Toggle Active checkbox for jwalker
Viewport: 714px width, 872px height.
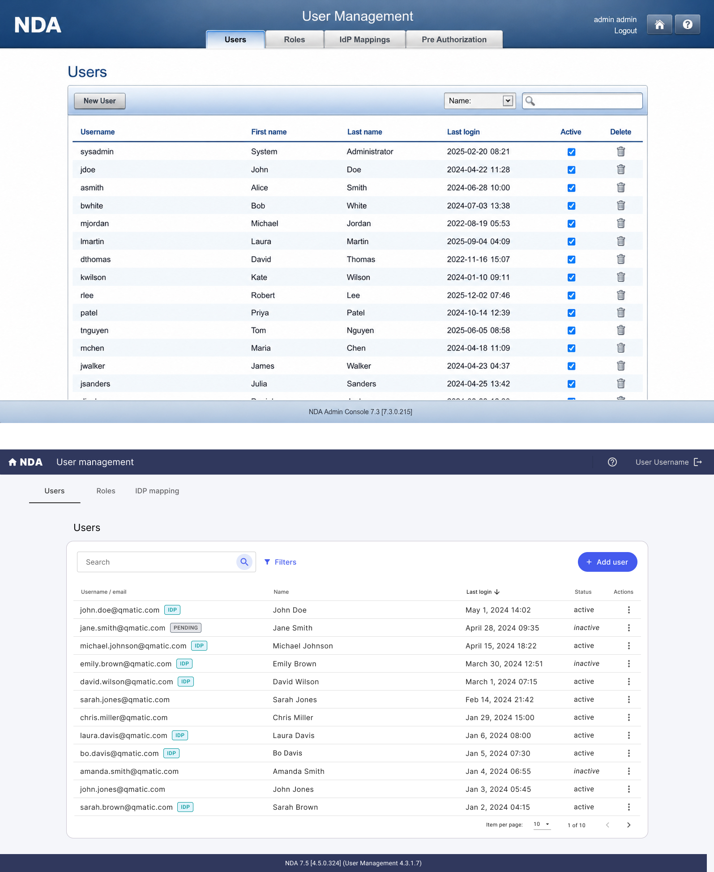click(572, 366)
